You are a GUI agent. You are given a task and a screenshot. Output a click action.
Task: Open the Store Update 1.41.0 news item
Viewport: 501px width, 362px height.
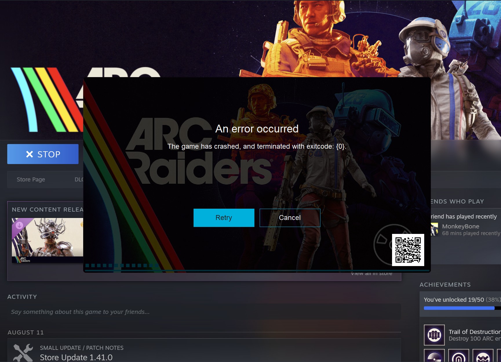click(76, 357)
